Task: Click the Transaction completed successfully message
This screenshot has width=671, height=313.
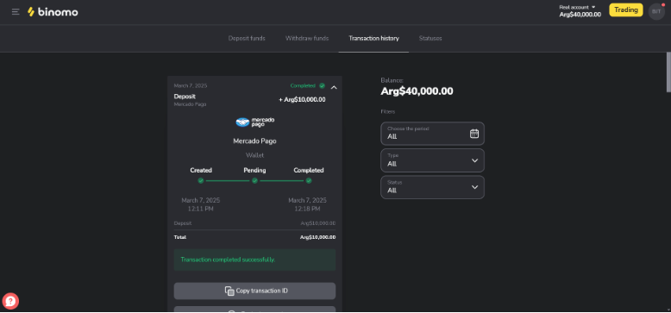Action: coord(228,260)
